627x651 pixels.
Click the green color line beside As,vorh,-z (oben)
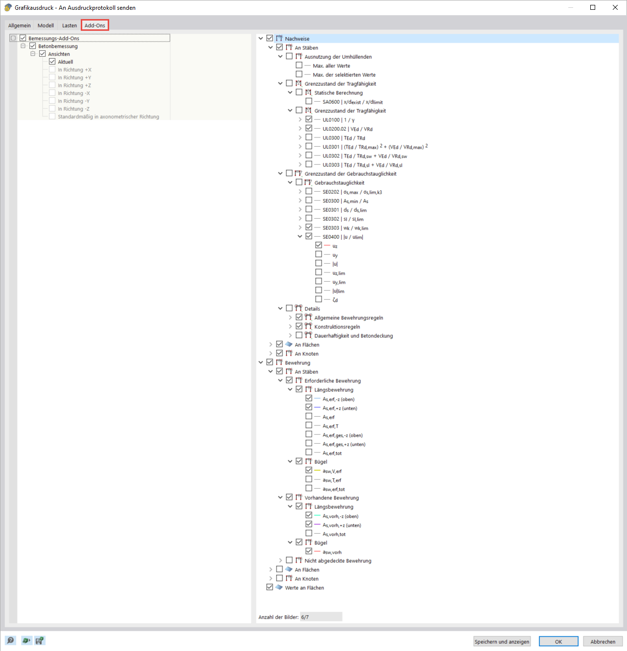coord(317,515)
